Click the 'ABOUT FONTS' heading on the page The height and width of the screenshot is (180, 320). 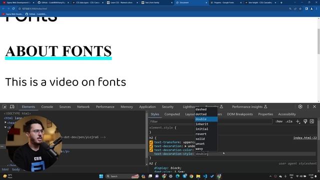click(58, 51)
